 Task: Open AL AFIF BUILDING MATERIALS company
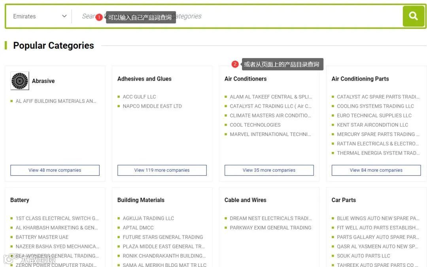(x=56, y=101)
